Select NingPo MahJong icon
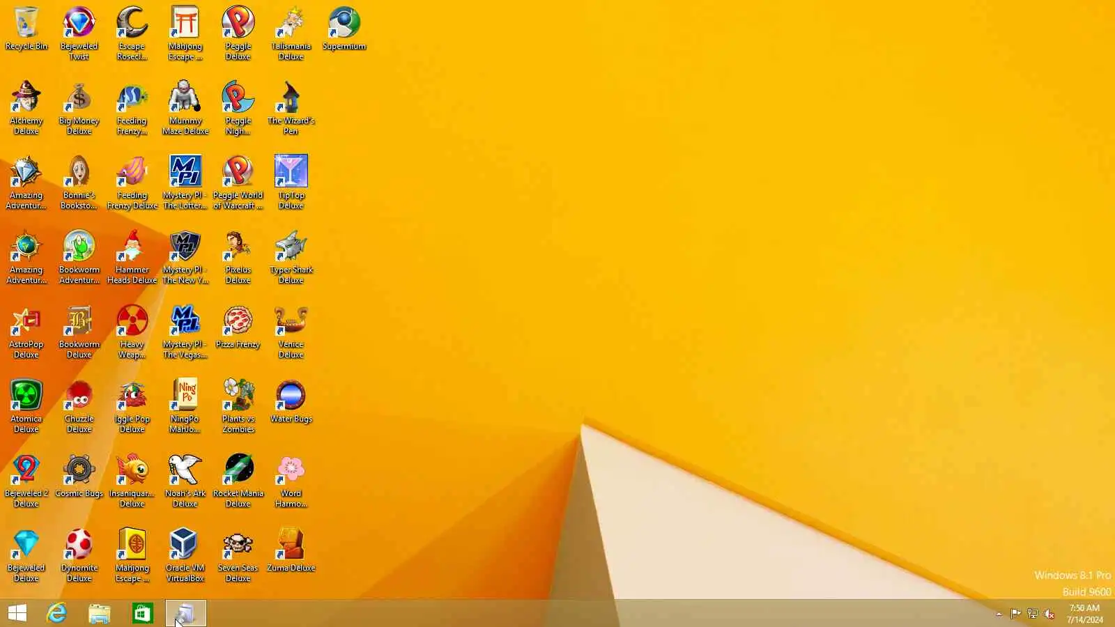 pos(185,406)
